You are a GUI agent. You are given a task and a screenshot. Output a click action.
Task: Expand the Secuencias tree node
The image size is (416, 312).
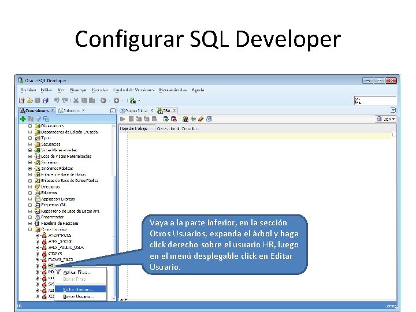coord(30,144)
